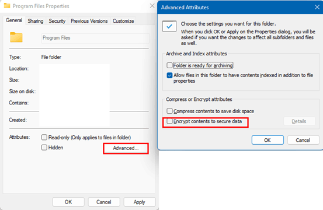Switch to the Sharing tab
This screenshot has height=210, width=323.
(36, 21)
